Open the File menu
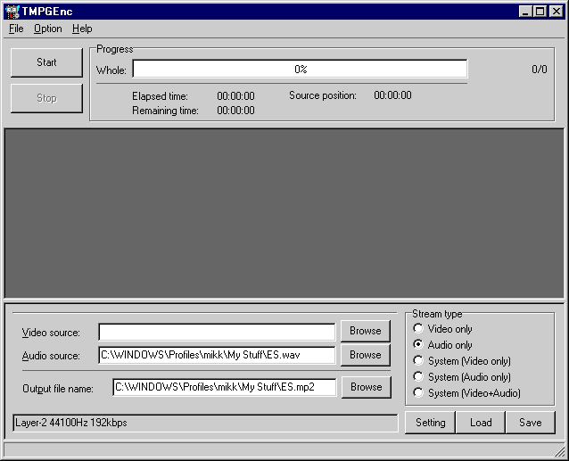569x461 pixels. 16,29
